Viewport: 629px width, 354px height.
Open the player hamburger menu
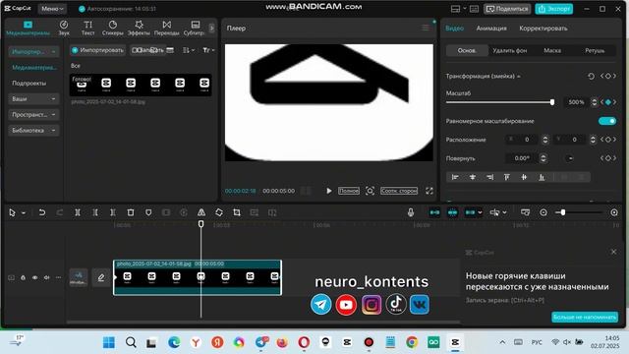[x=426, y=28]
